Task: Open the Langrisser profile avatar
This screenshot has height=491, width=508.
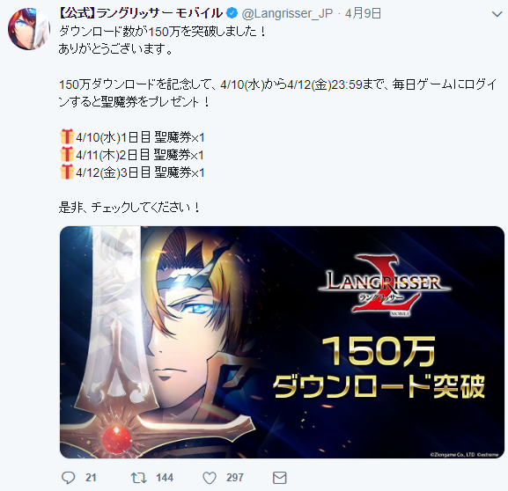Action: (29, 28)
